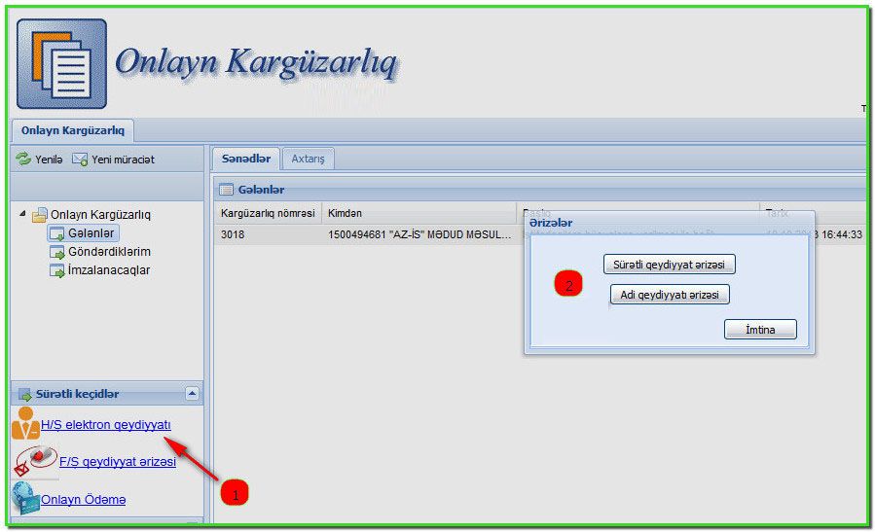Viewport: 875px width, 532px height.
Task: Open İmzalanacaqlar folder in tree
Action: [108, 270]
